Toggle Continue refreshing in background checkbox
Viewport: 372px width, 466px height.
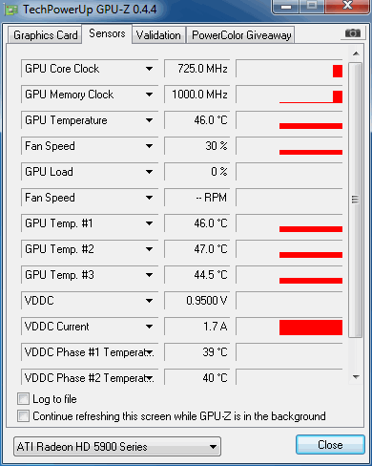tap(23, 415)
